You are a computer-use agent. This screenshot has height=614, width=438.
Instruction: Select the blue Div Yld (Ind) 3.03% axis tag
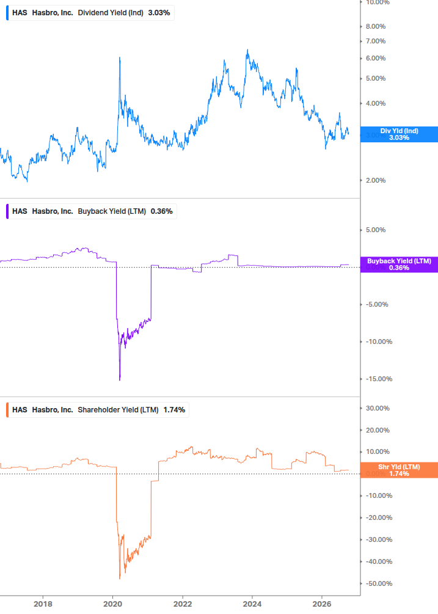click(x=399, y=134)
